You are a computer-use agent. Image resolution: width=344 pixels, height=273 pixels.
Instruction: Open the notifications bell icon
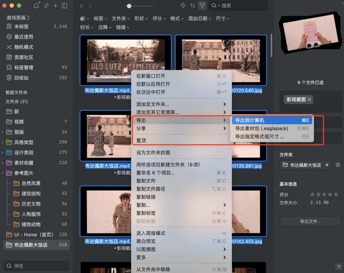[x=36, y=6]
